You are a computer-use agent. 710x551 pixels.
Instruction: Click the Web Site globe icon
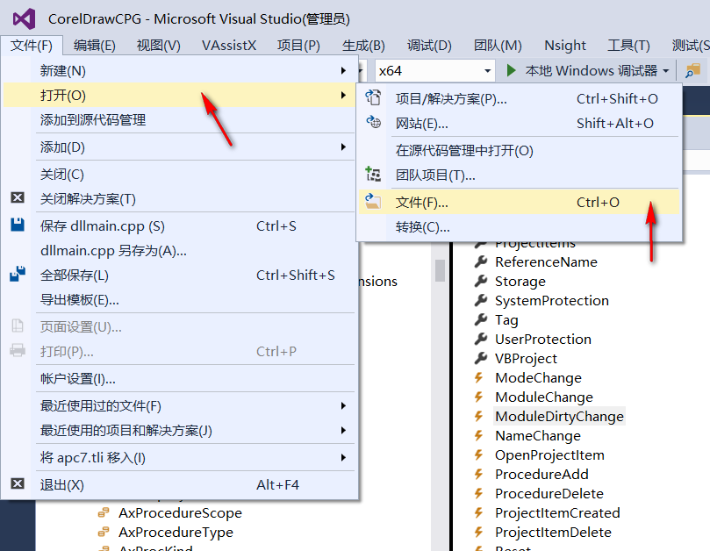pos(374,122)
